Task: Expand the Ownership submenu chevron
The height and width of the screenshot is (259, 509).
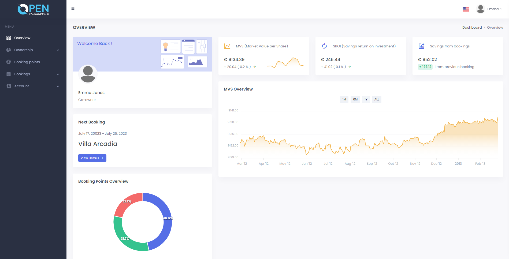Action: tap(58, 50)
